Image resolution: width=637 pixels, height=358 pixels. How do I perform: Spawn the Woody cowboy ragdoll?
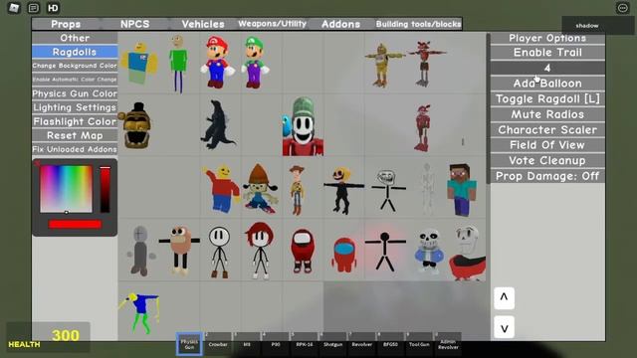click(x=297, y=190)
